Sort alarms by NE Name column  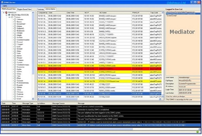(x=115, y=13)
